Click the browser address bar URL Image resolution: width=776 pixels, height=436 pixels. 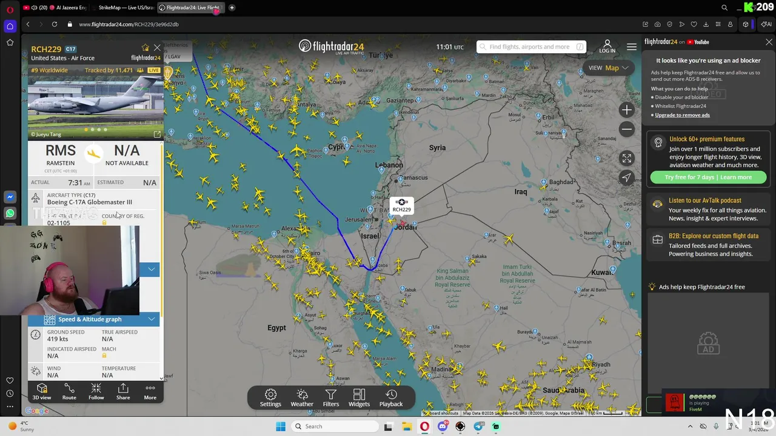click(x=129, y=24)
